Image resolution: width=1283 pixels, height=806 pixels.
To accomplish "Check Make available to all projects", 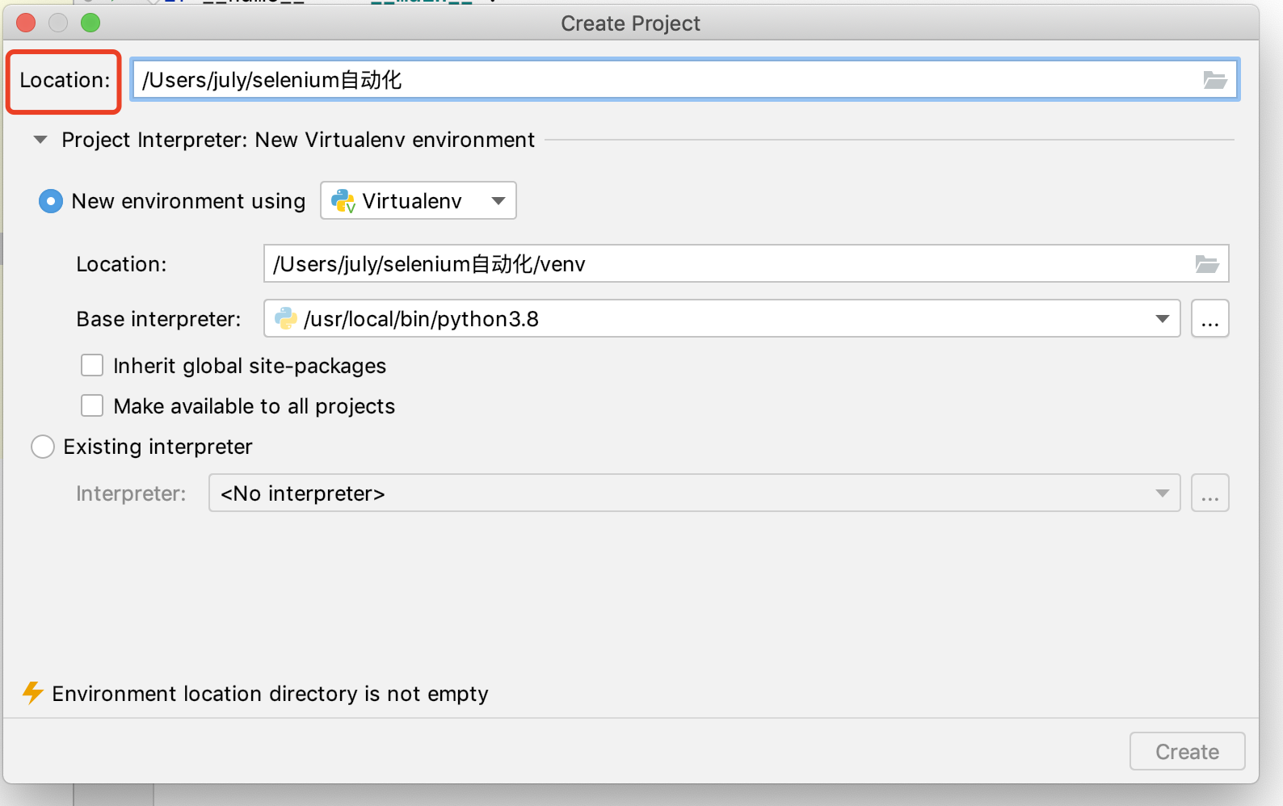I will [x=92, y=405].
